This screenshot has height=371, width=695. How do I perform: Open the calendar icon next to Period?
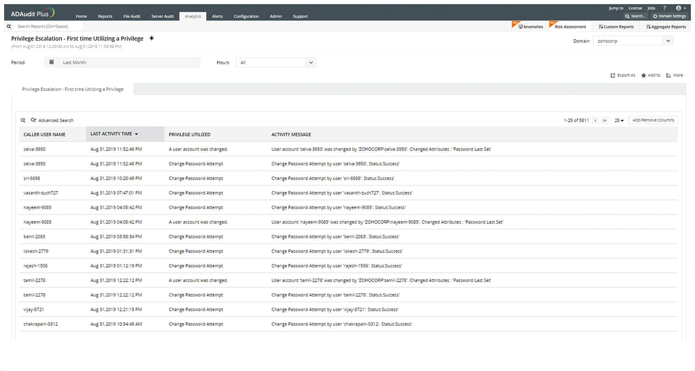point(51,61)
